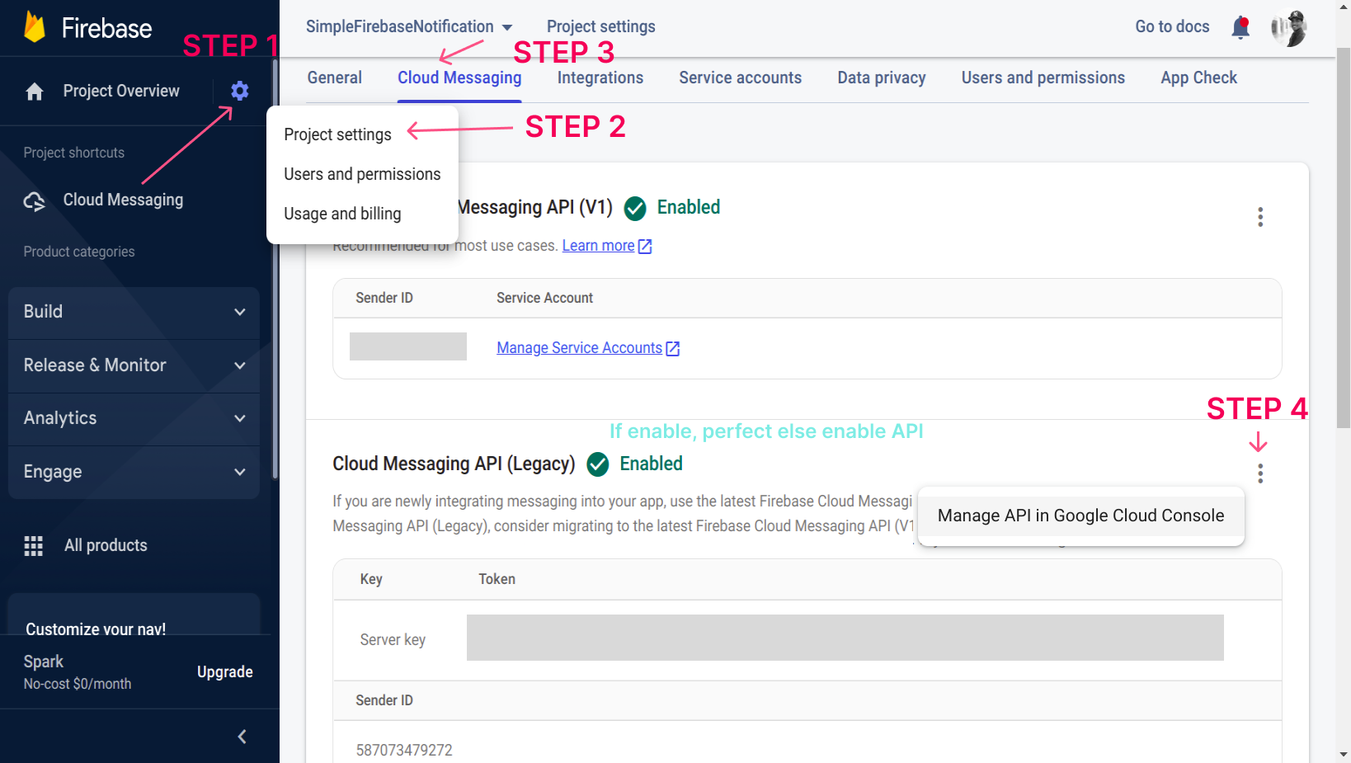This screenshot has width=1351, height=763.
Task: Click the Spark plan label
Action: tap(44, 662)
